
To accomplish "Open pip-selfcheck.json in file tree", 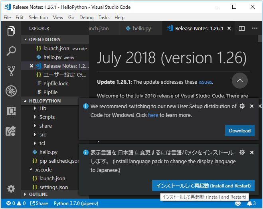I will click(x=50, y=161).
